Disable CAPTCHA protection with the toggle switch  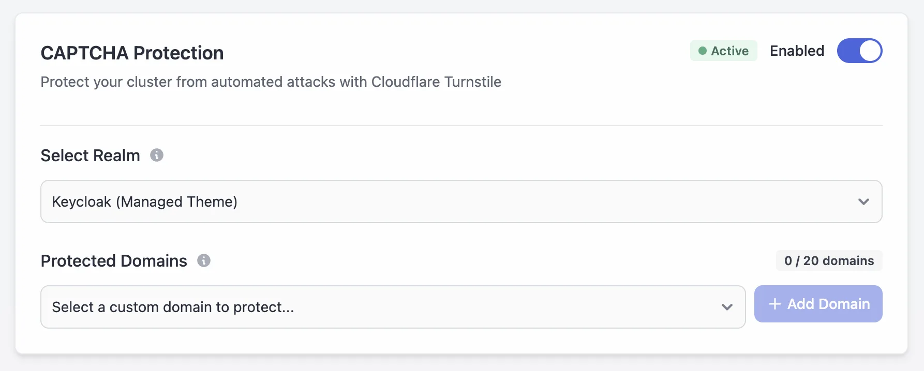[859, 51]
